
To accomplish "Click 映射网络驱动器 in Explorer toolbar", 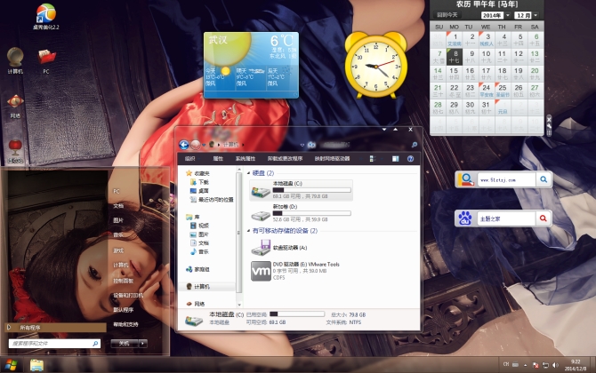I will [x=332, y=159].
